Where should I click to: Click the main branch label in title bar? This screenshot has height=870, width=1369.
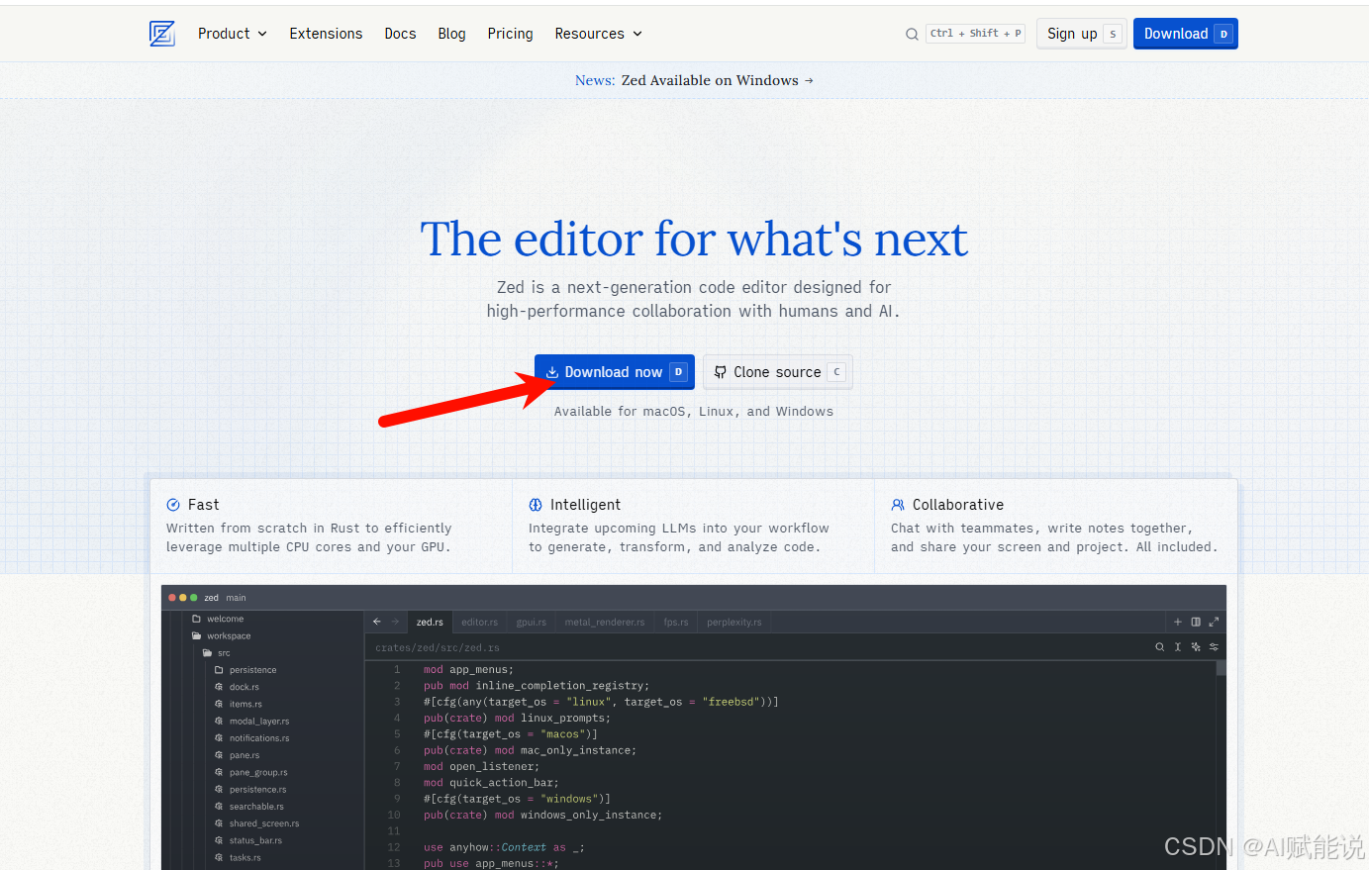coord(236,598)
